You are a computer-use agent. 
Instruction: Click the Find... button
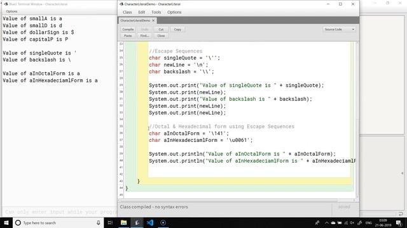pos(144,36)
